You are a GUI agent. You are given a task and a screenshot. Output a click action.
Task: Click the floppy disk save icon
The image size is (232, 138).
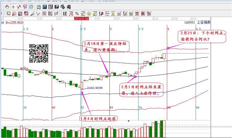[57, 7]
